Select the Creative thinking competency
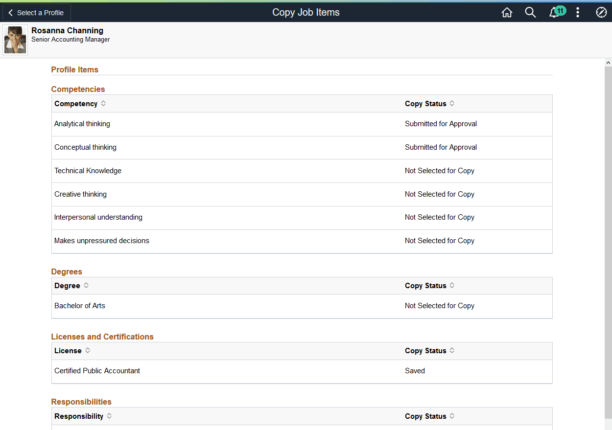Screen dimensions: 612x430 [x=196, y=194]
